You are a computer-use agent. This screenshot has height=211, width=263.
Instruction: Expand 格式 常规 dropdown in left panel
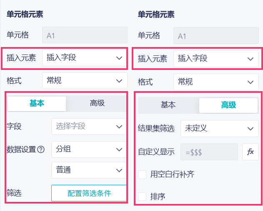tap(85, 81)
